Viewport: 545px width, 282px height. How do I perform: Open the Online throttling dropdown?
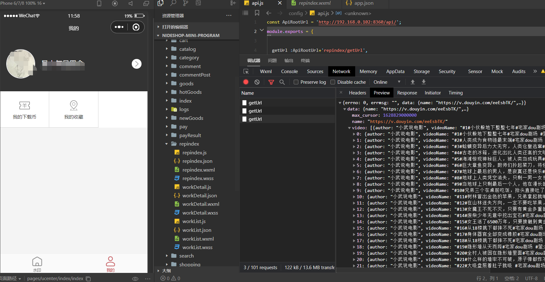coord(387,82)
